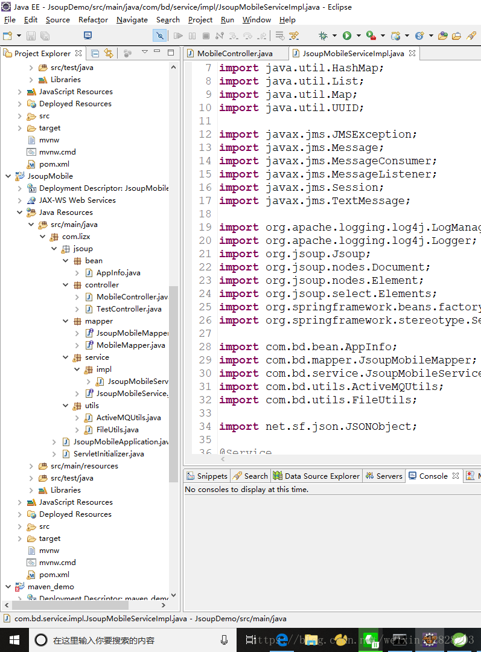Screen dimensions: 481x652
Task: Click the Terminate stop icon
Action: click(206, 36)
